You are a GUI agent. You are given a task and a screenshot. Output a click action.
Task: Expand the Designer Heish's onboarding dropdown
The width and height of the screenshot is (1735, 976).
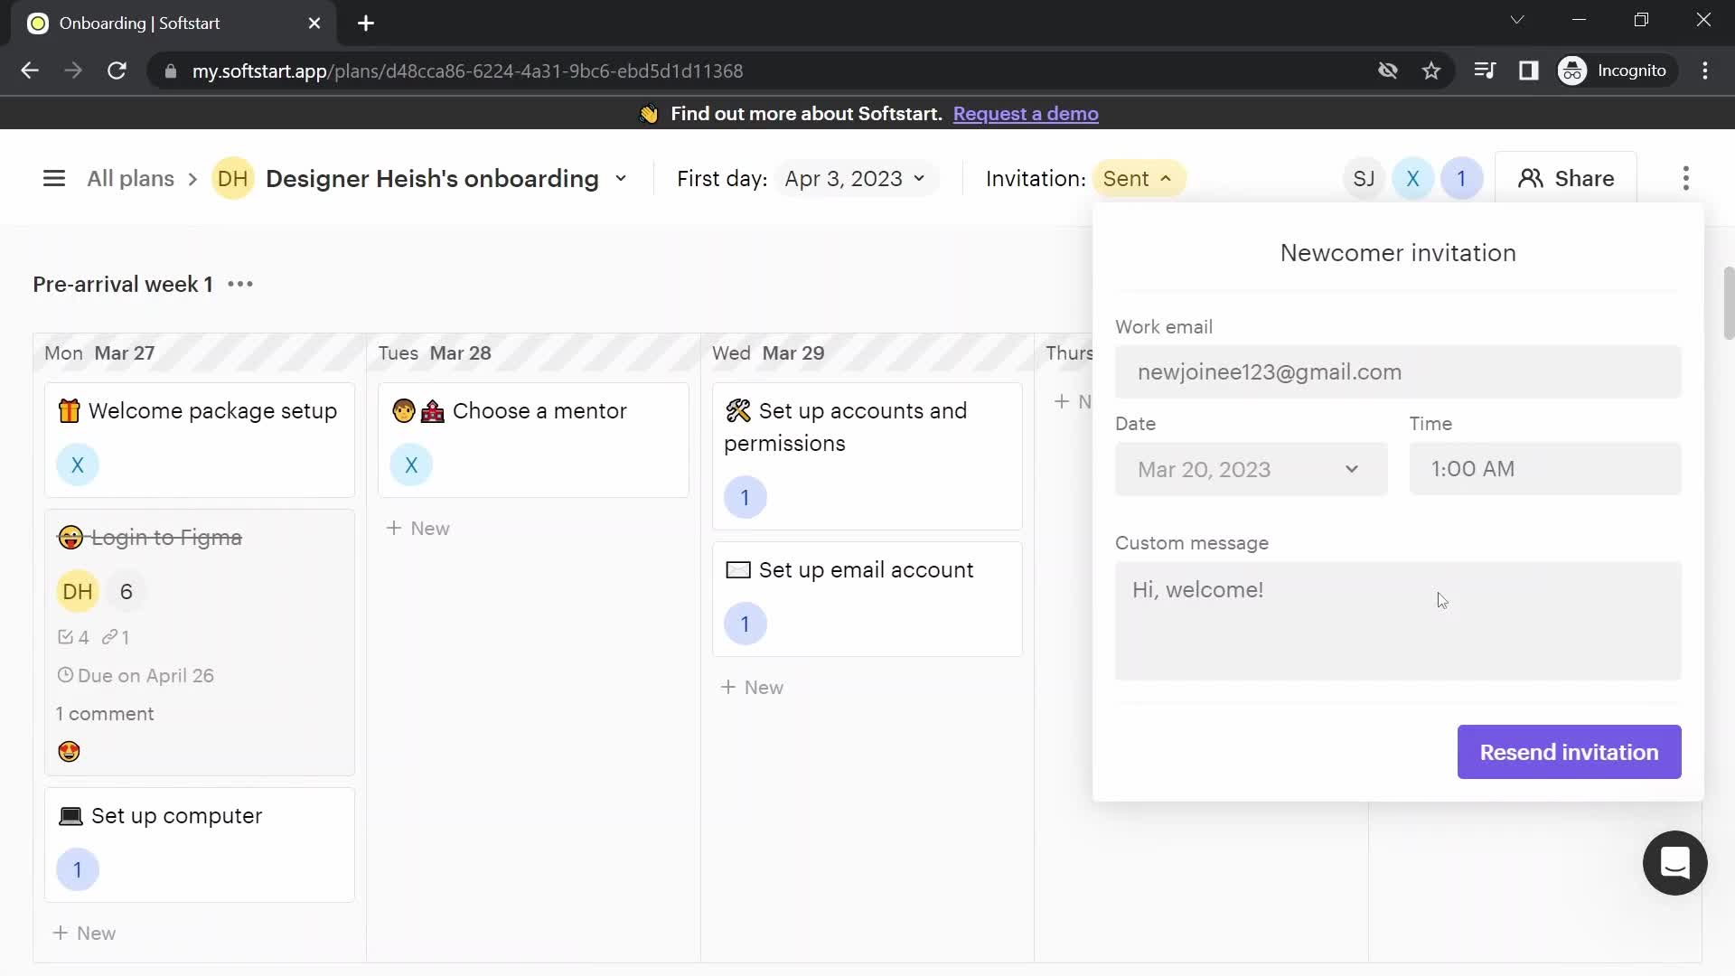point(621,177)
